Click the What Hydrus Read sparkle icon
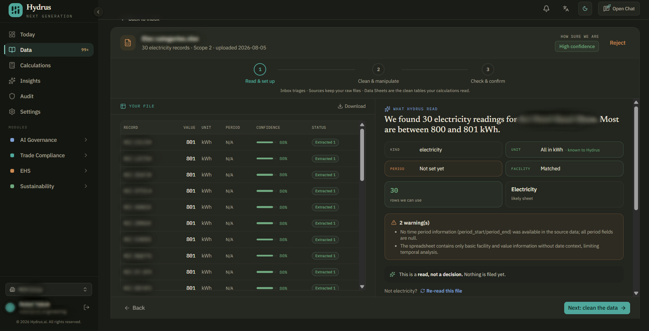 (387, 109)
